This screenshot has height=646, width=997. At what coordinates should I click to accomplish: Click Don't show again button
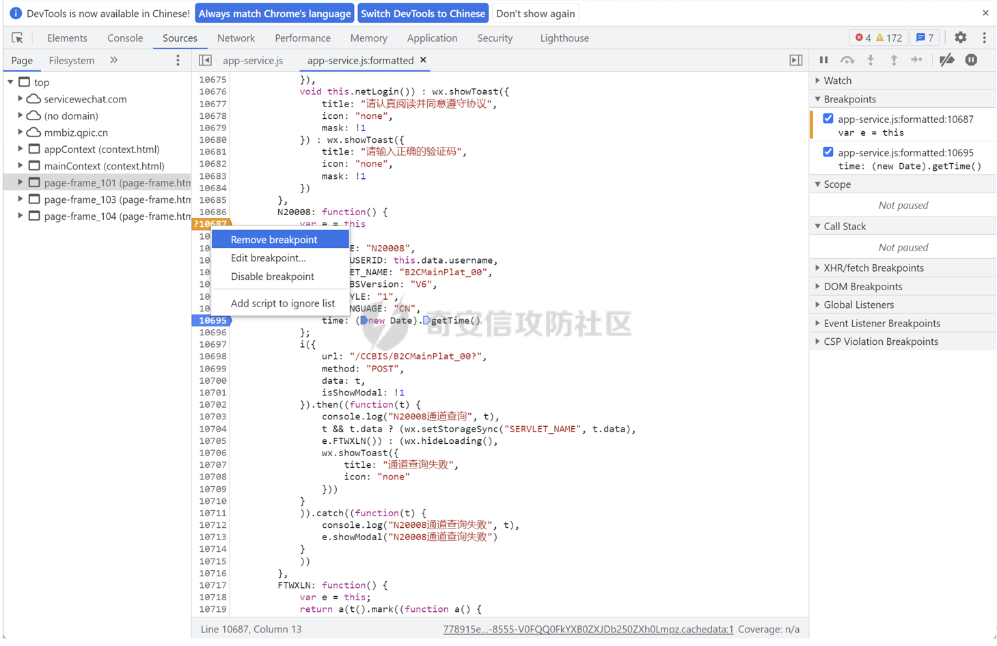[x=536, y=14]
